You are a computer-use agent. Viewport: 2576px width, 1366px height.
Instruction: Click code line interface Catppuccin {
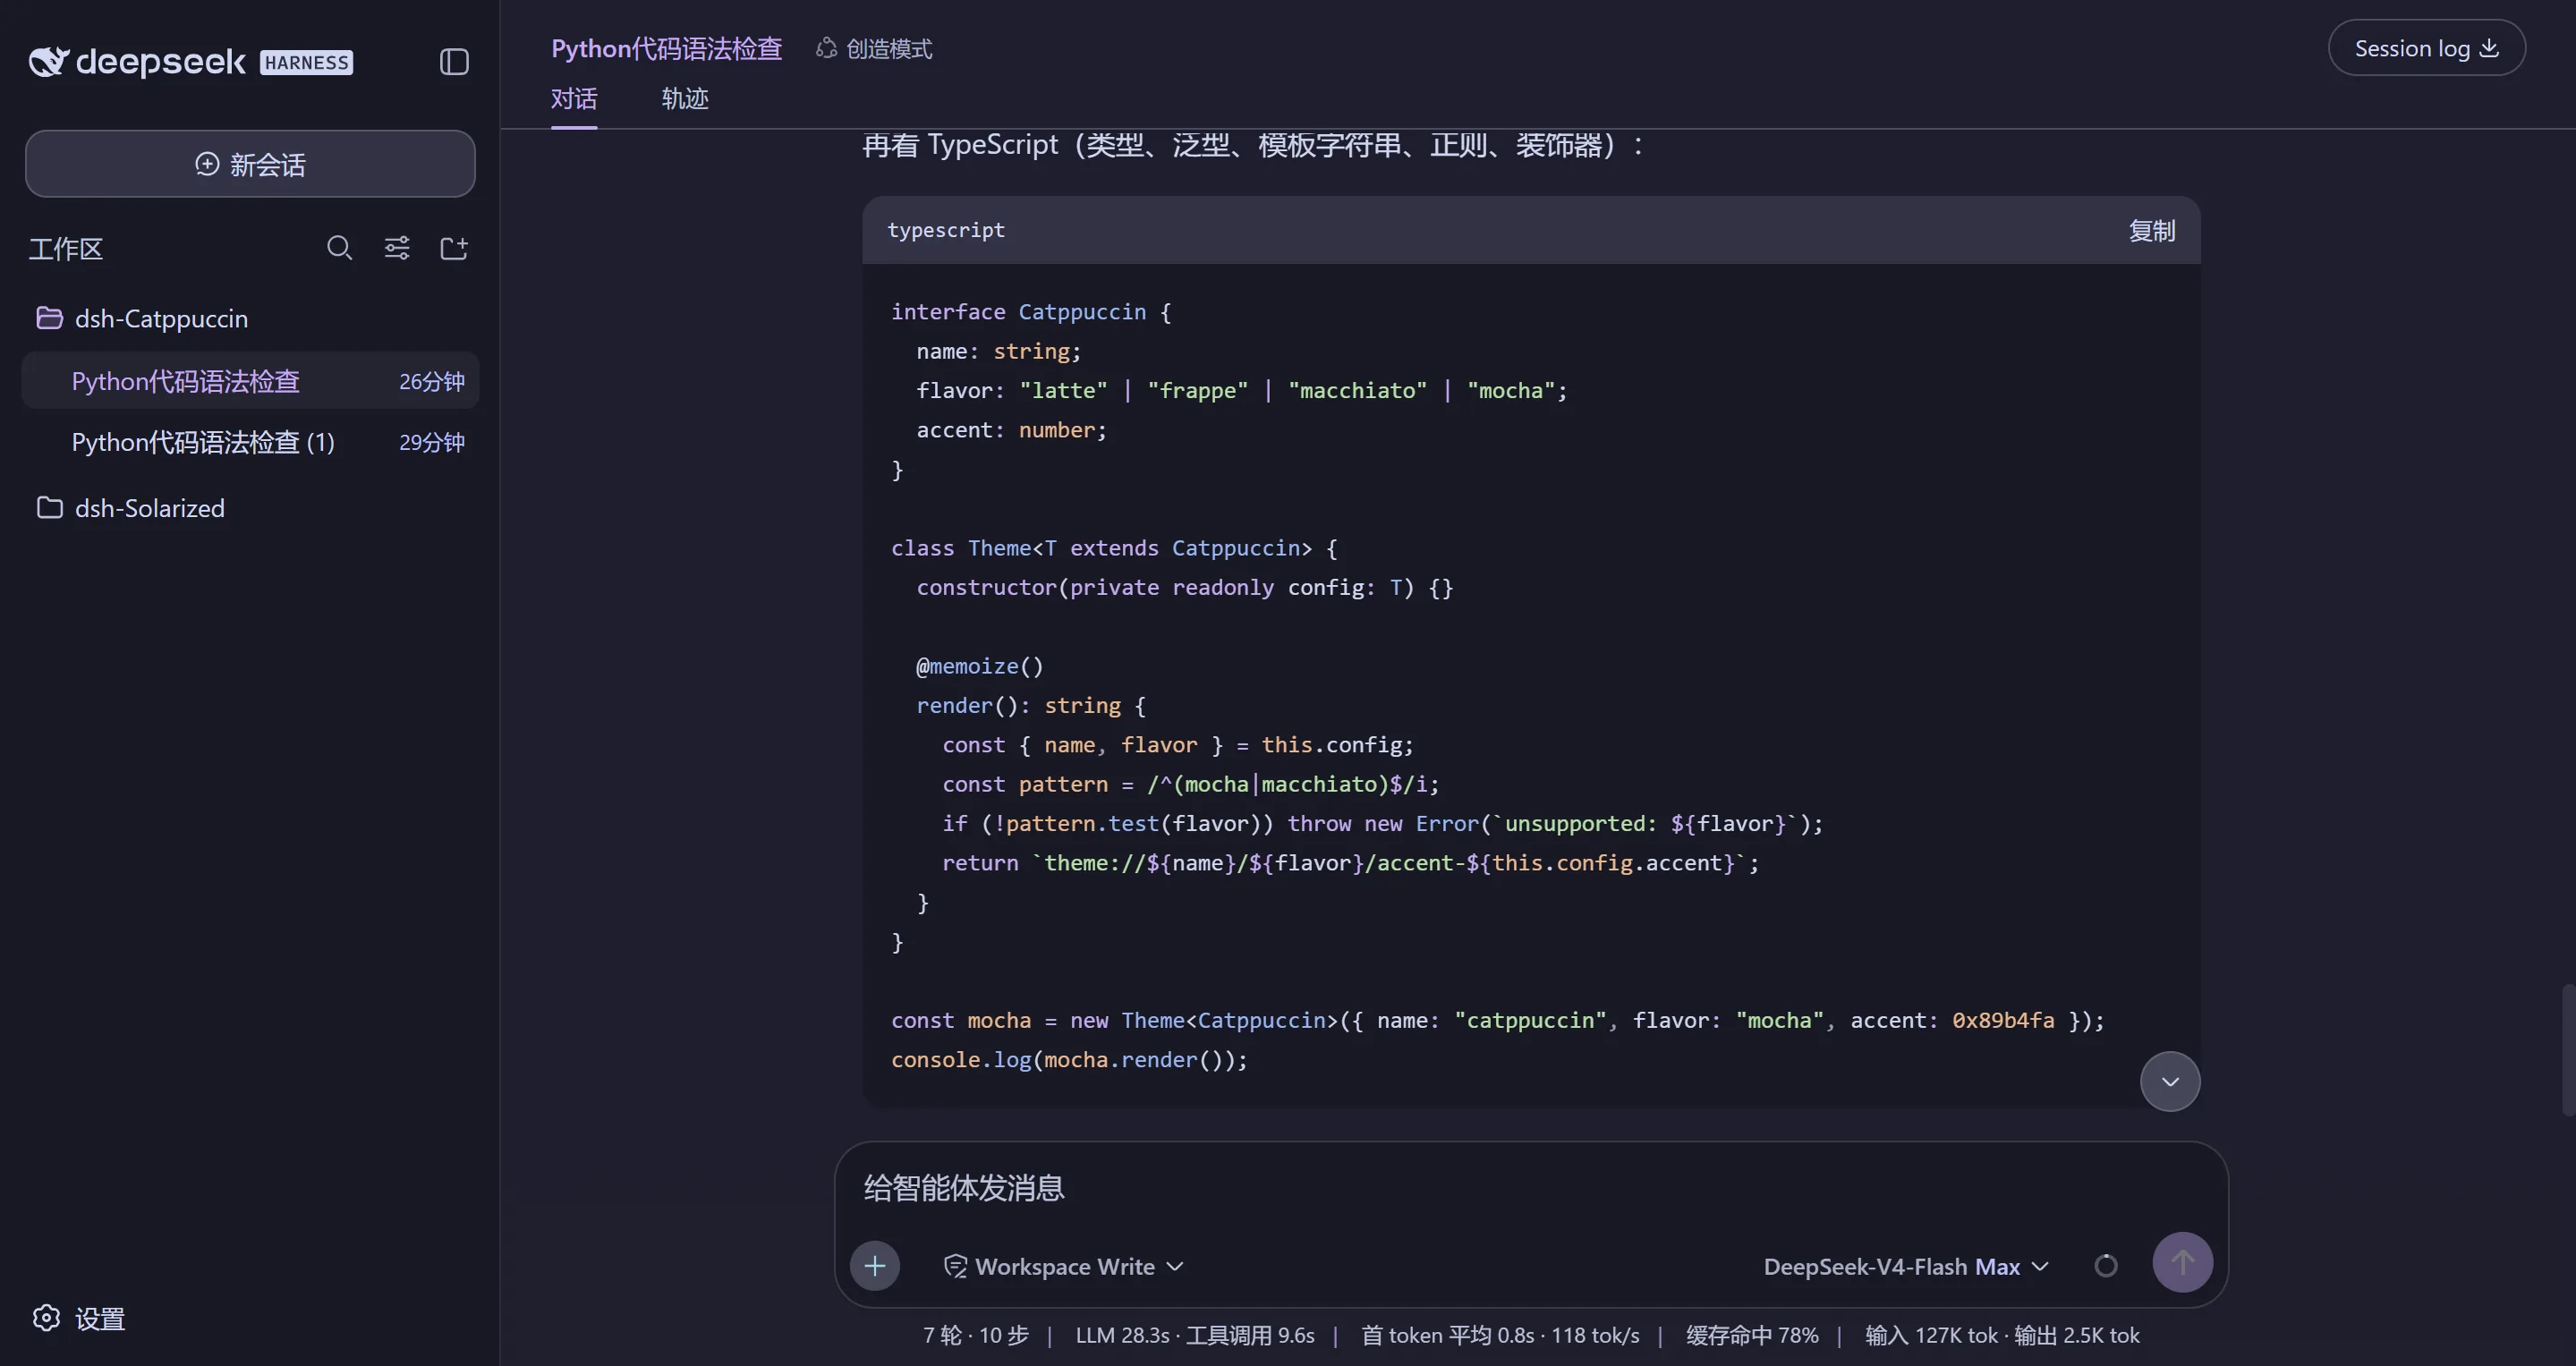[1031, 312]
